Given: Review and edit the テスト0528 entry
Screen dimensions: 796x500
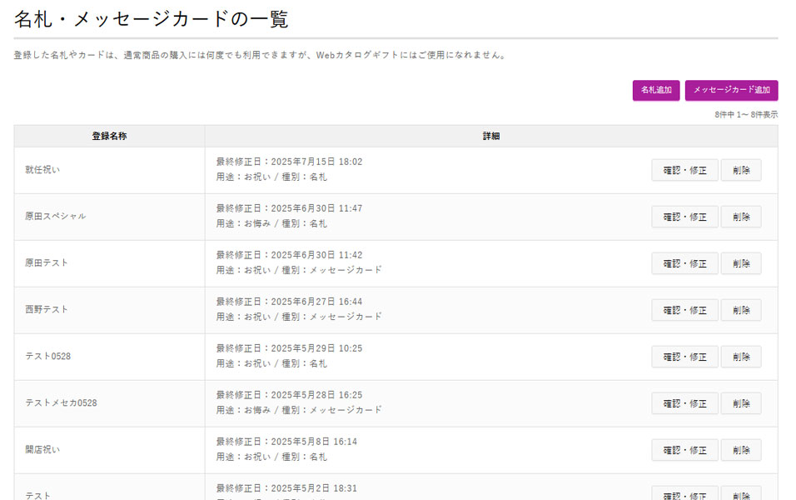Looking at the screenshot, I should 684,357.
